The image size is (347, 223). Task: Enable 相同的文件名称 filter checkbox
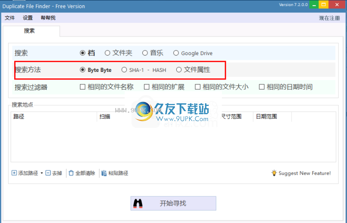(x=83, y=87)
